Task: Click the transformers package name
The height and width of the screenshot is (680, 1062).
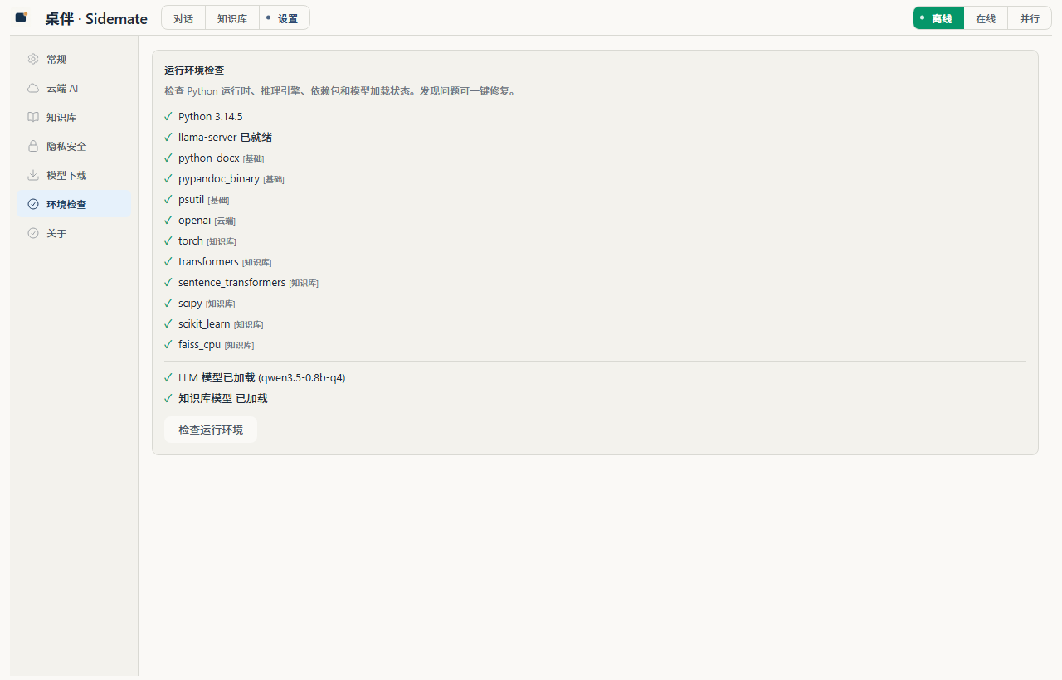Action: click(208, 262)
